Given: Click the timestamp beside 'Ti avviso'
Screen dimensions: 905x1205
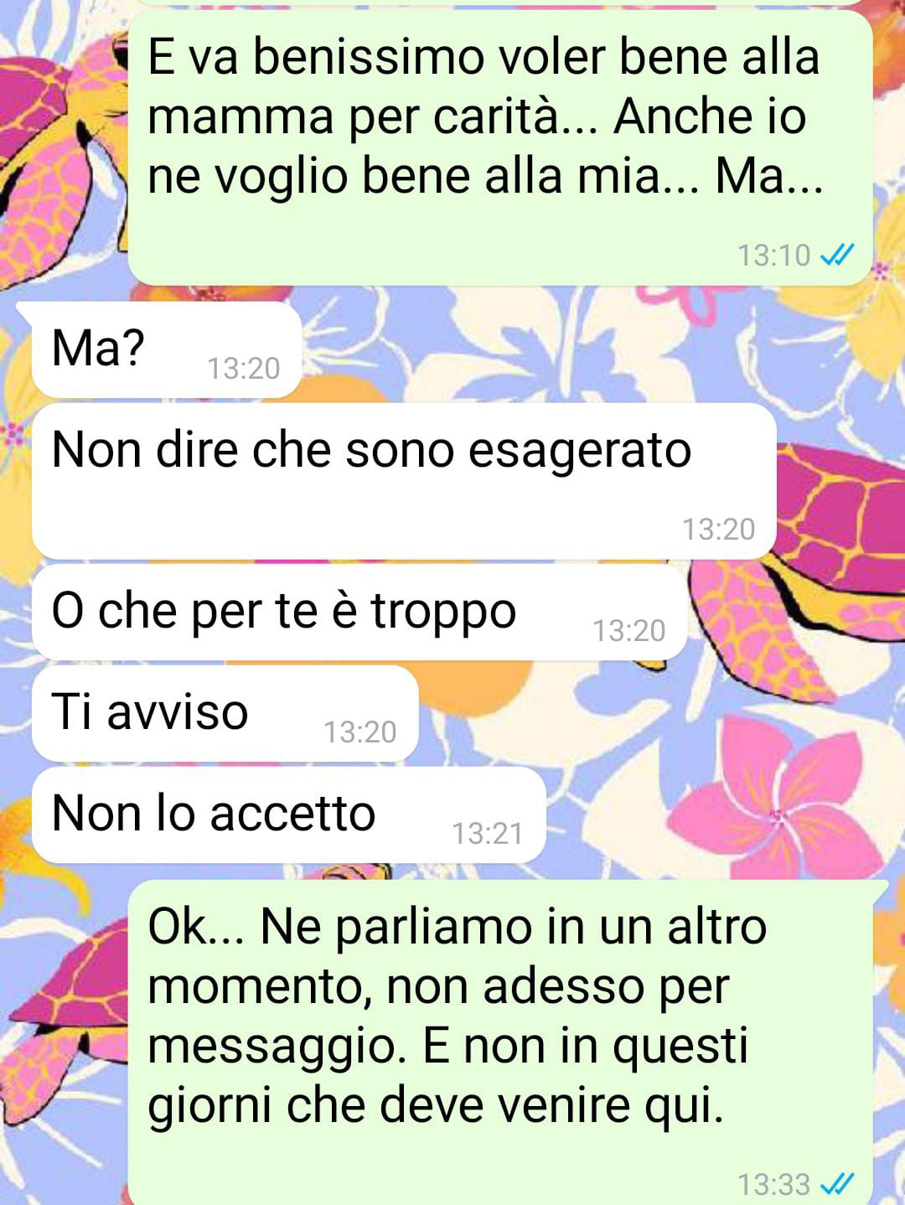Looking at the screenshot, I should [x=360, y=732].
